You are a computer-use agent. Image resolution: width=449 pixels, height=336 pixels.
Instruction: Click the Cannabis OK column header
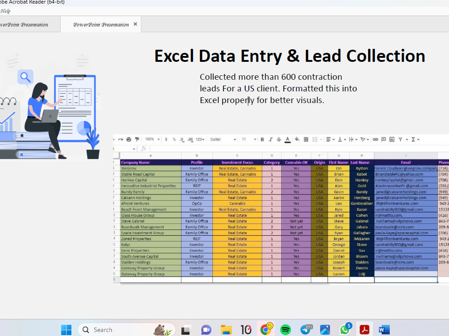pos(296,162)
